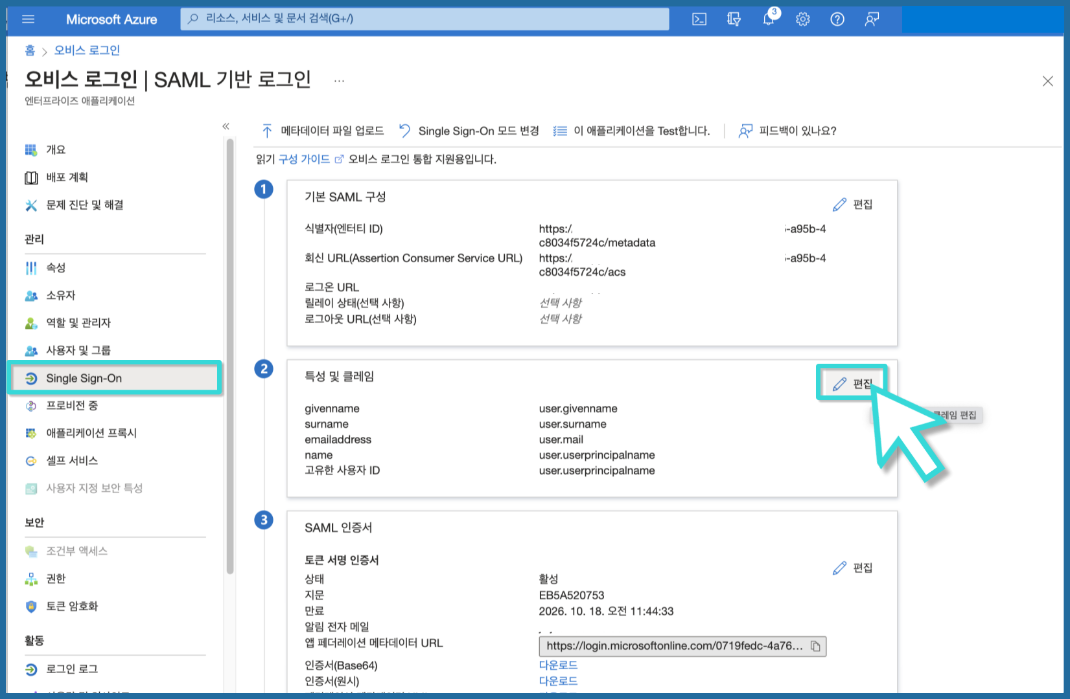Click 메타데이터 파일 업로드 in the toolbar
The width and height of the screenshot is (1070, 699).
[322, 131]
